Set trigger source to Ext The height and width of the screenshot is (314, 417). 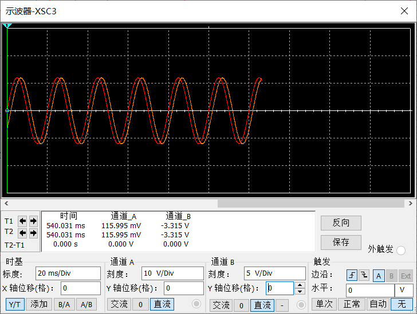[406, 276]
